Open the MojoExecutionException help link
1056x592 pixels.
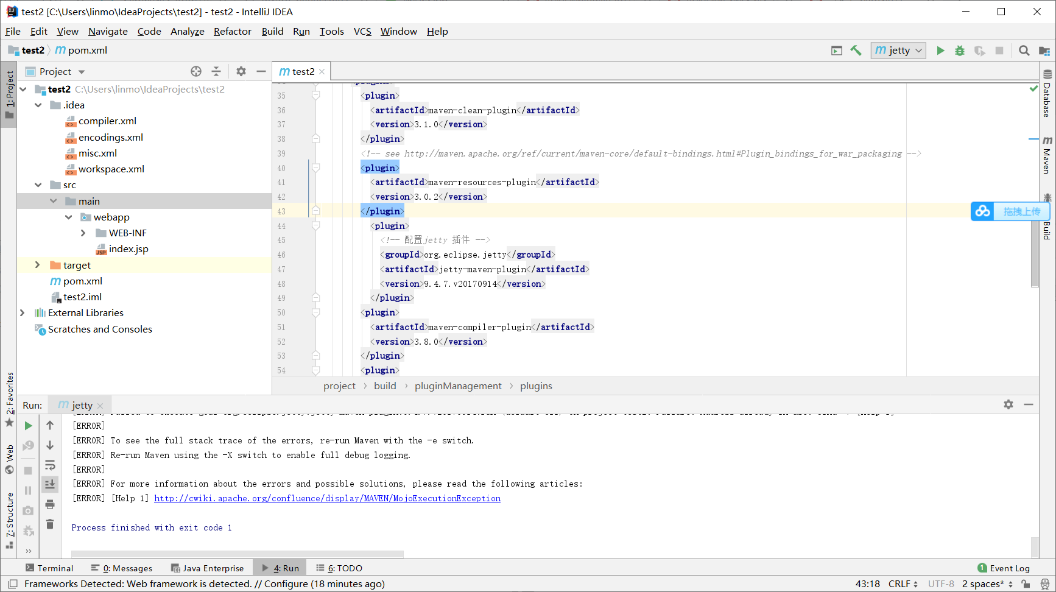pyautogui.click(x=326, y=498)
